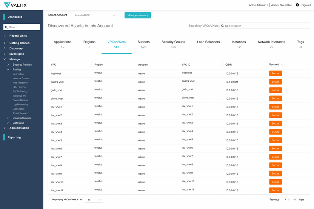
Task: Click Secure button for client_vnet
Action: 276,98
